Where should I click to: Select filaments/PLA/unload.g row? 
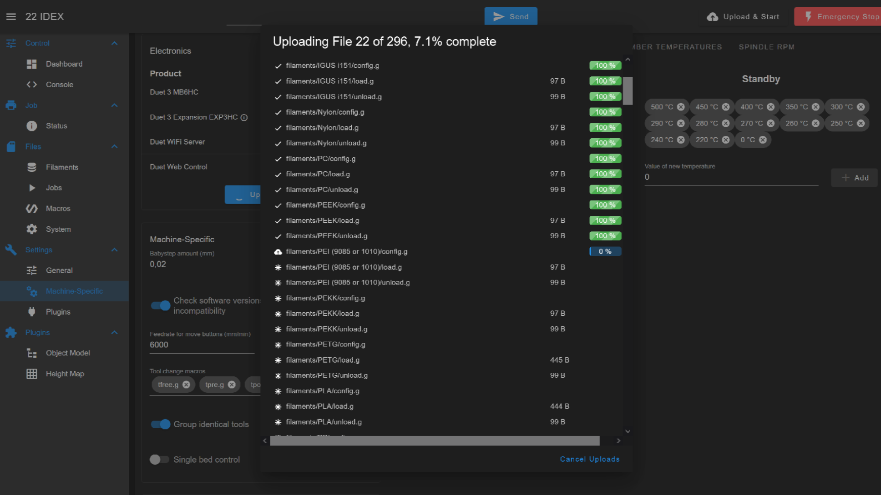pyautogui.click(x=447, y=422)
